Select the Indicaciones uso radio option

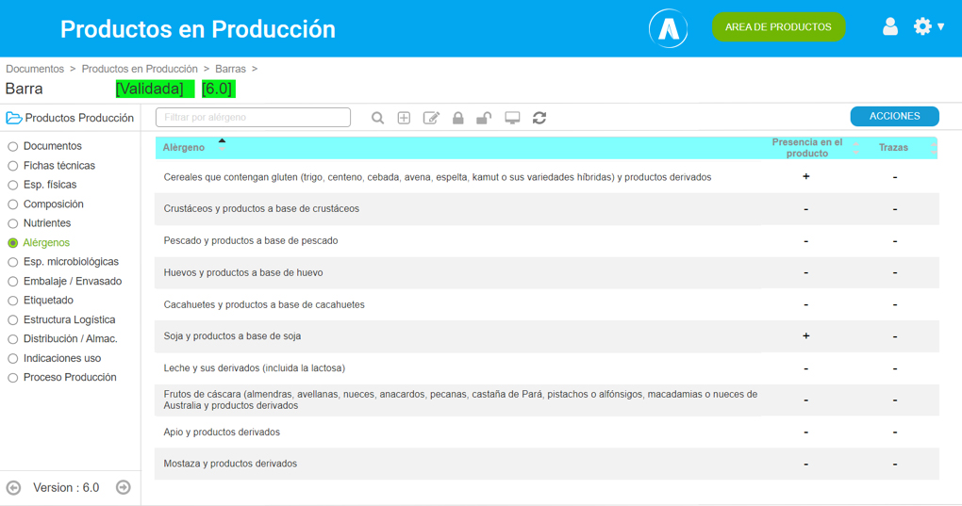click(13, 359)
